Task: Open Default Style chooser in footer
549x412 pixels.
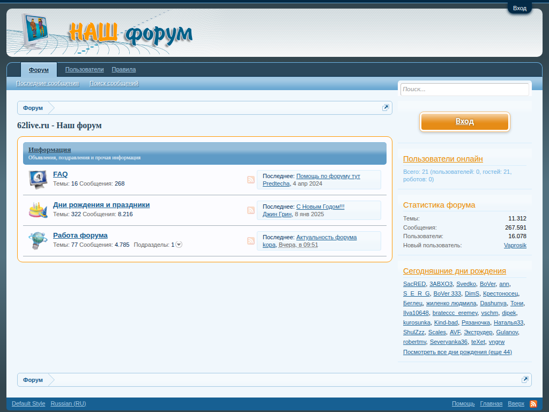Action: pos(28,403)
